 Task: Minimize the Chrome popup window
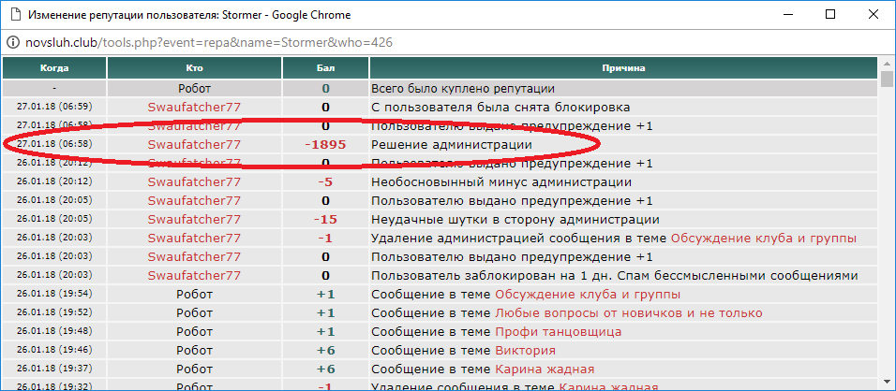785,15
